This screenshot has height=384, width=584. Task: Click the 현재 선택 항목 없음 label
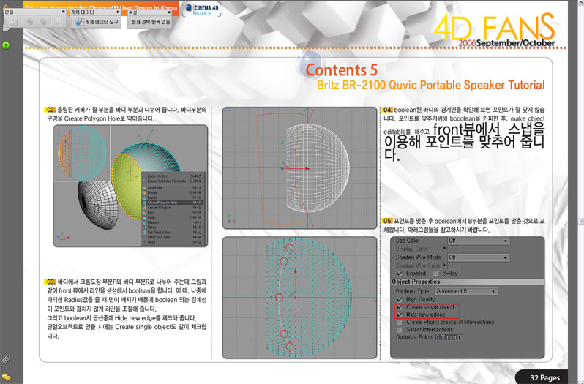click(x=151, y=22)
